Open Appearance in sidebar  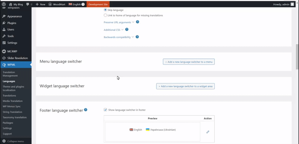coord(14,16)
